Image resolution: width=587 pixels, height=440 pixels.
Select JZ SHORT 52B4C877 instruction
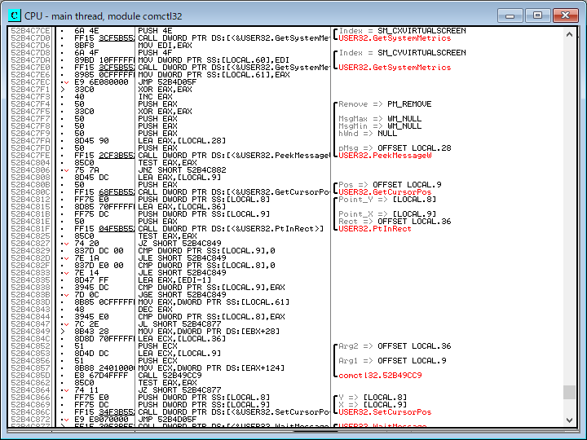pyautogui.click(x=179, y=389)
